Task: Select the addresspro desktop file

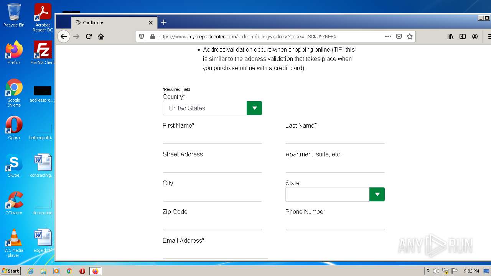Action: tap(42, 94)
